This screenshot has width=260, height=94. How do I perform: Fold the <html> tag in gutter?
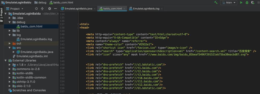coord(78,24)
